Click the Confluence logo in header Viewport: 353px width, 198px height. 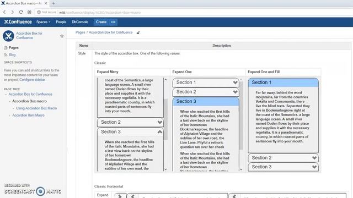(x=18, y=22)
